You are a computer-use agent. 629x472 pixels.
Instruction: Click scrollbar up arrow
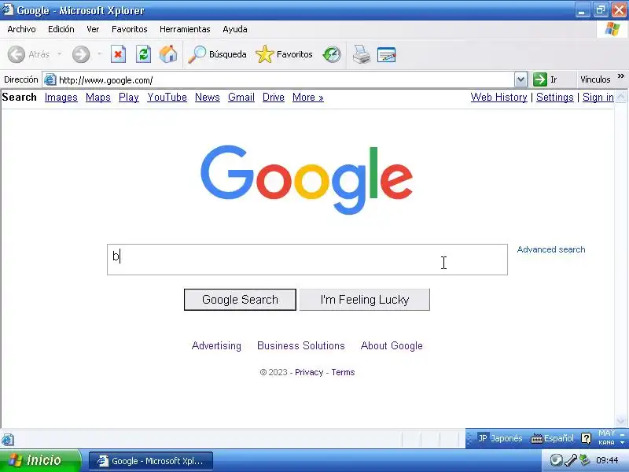621,97
